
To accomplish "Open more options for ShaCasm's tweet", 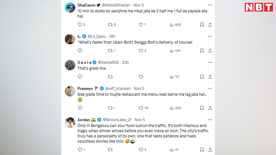I will (x=210, y=5).
